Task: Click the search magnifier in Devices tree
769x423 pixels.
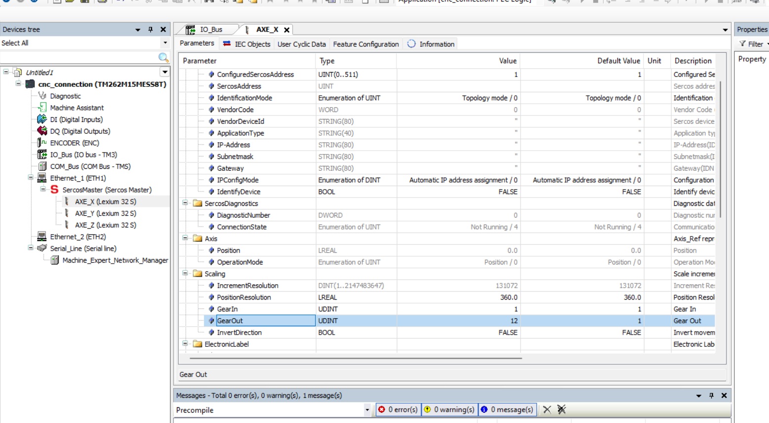Action: click(x=163, y=58)
